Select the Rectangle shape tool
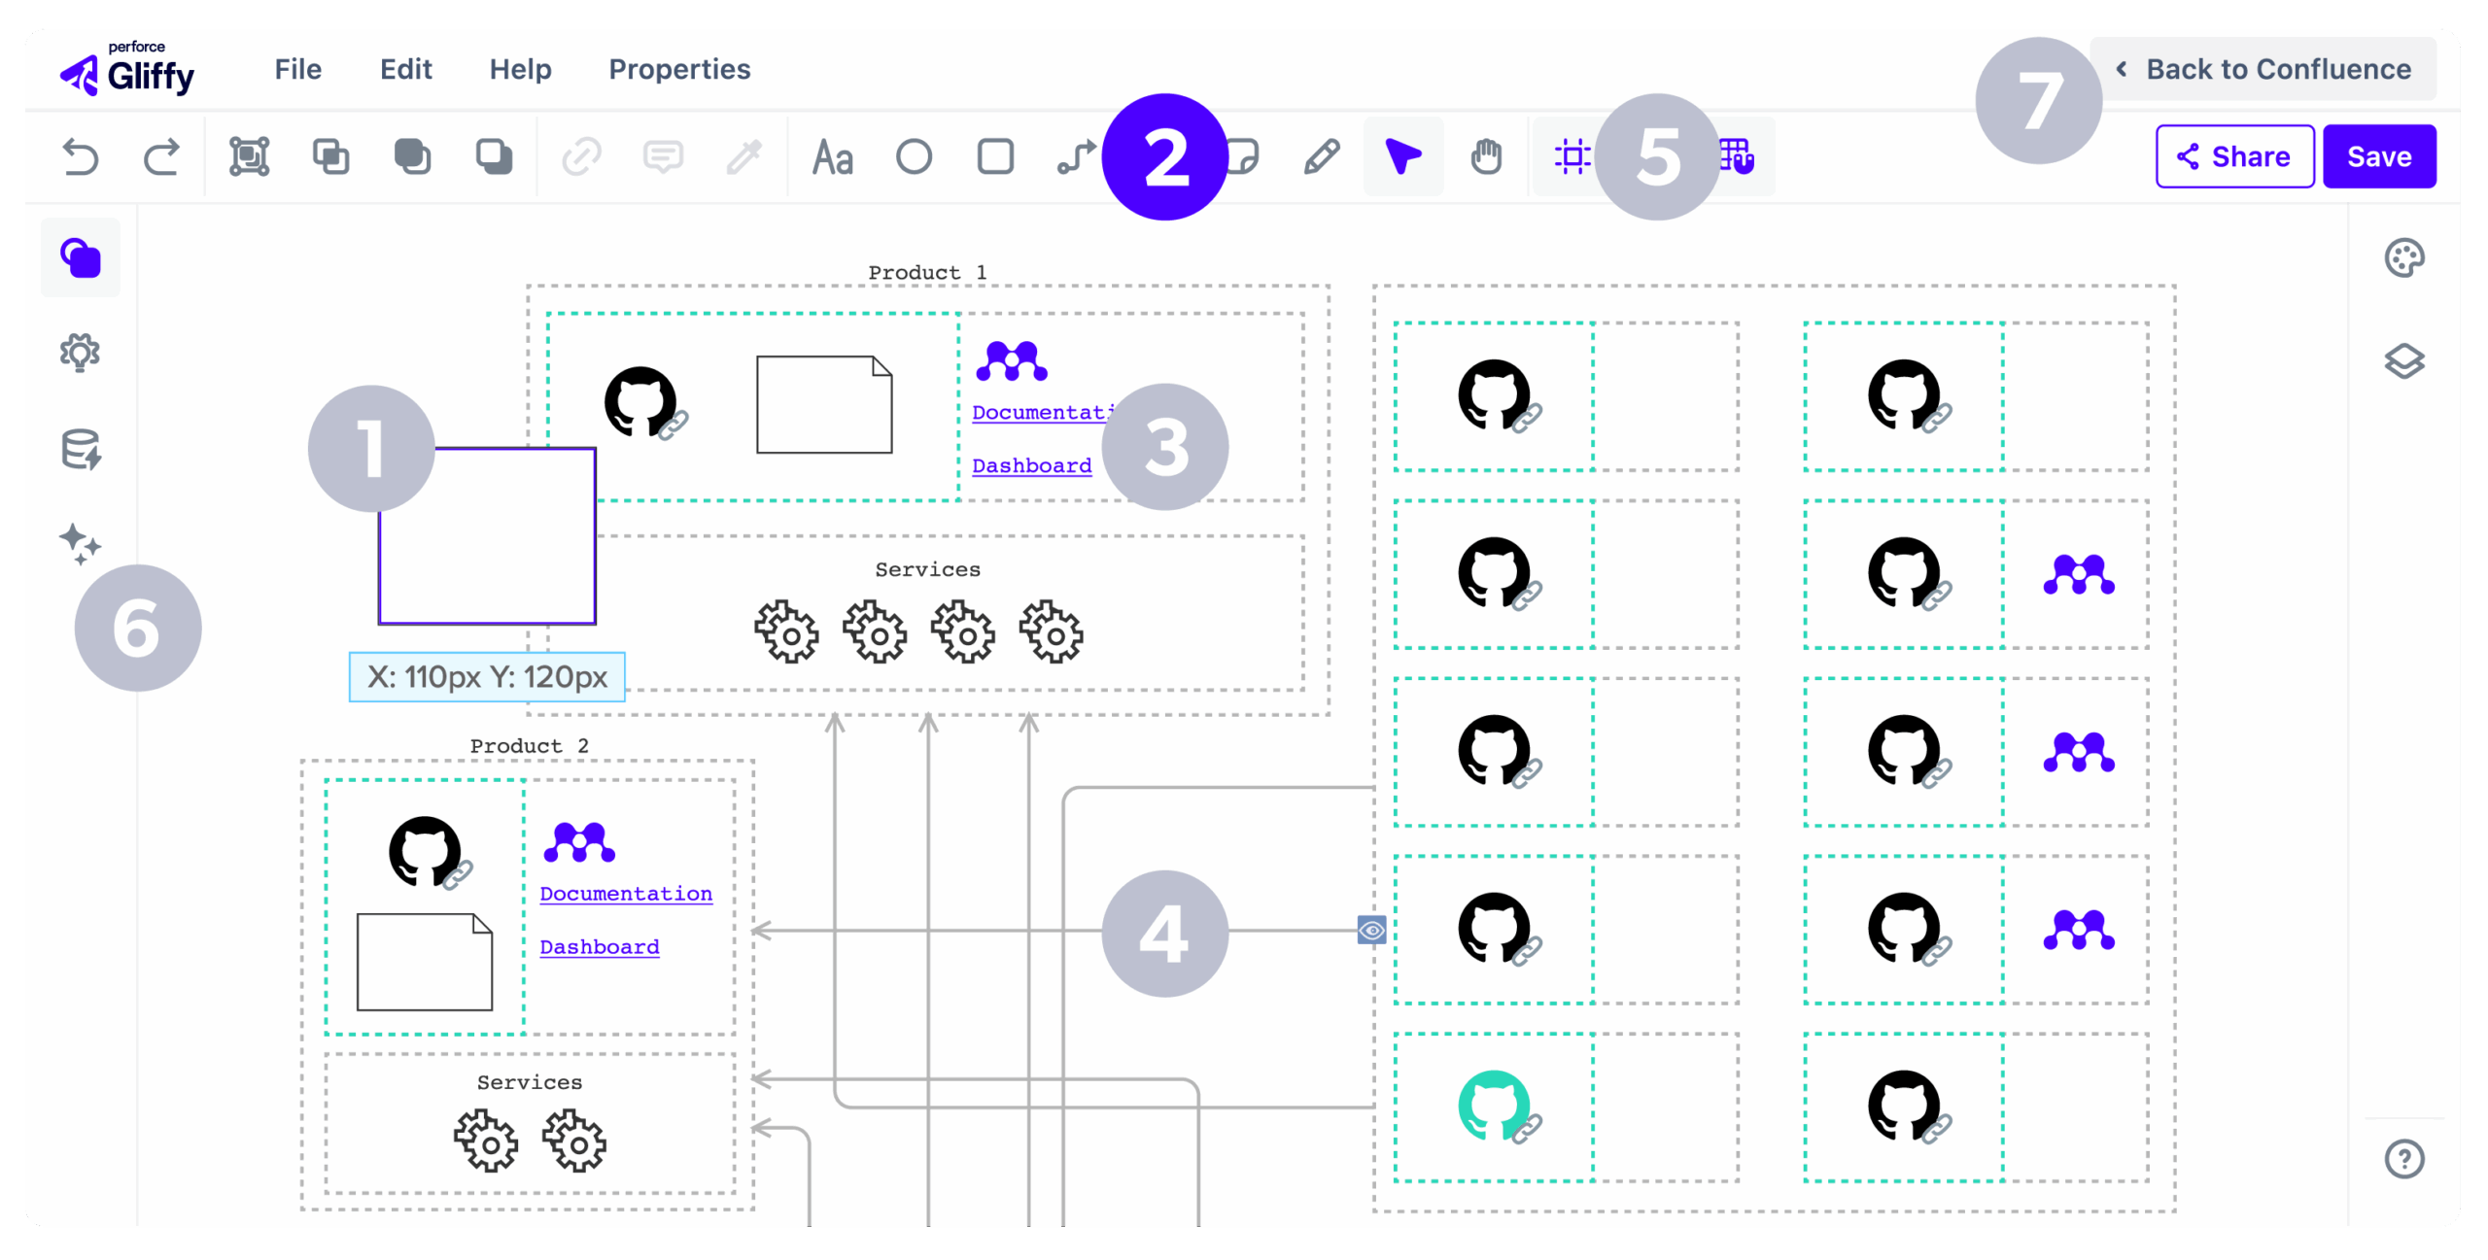 995,156
